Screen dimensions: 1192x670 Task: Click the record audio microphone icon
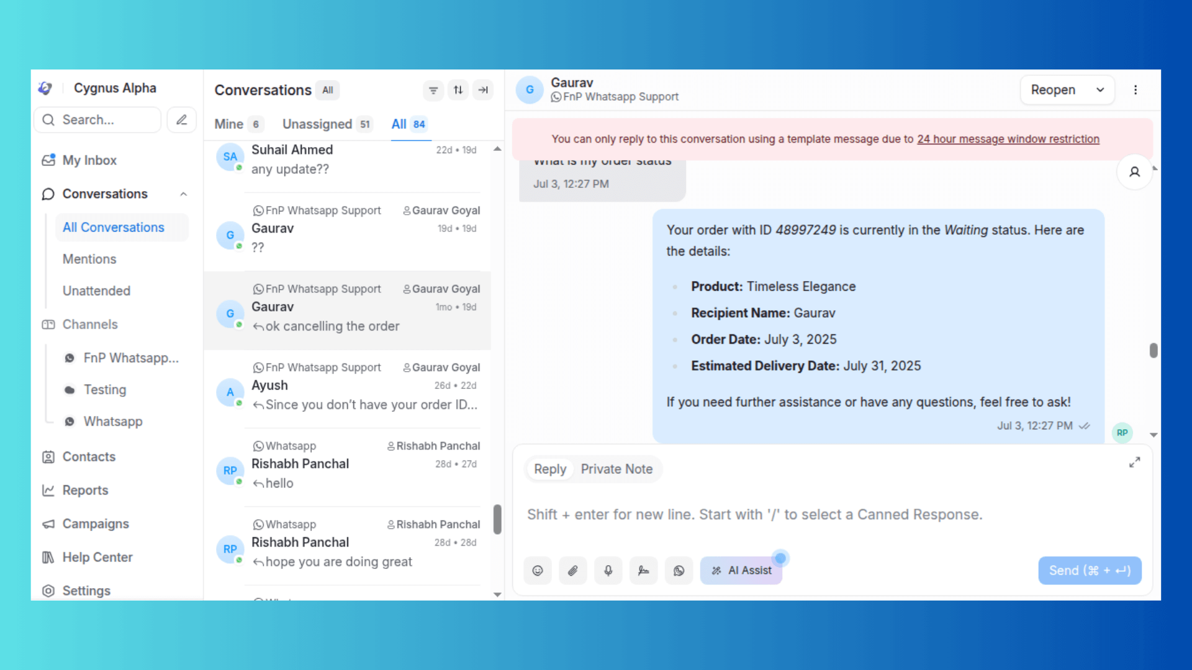(x=608, y=570)
